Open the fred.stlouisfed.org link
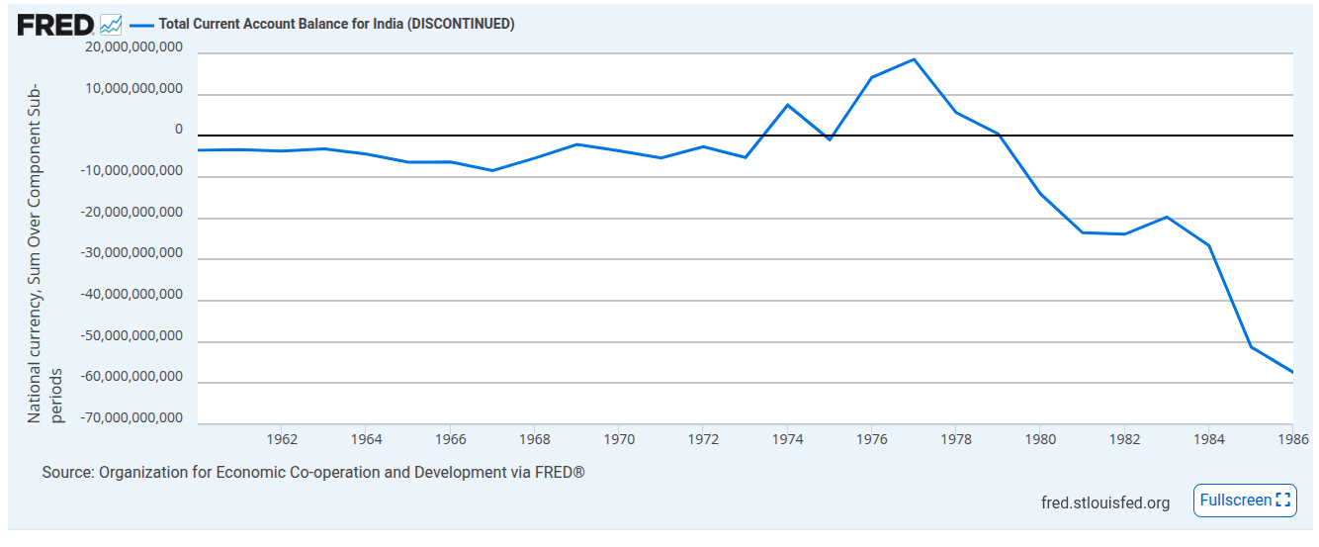This screenshot has height=547, width=1319. 1105,502
